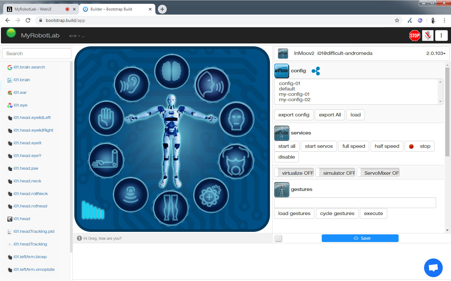
Task: Click the robot head face icon
Action: coord(237,119)
